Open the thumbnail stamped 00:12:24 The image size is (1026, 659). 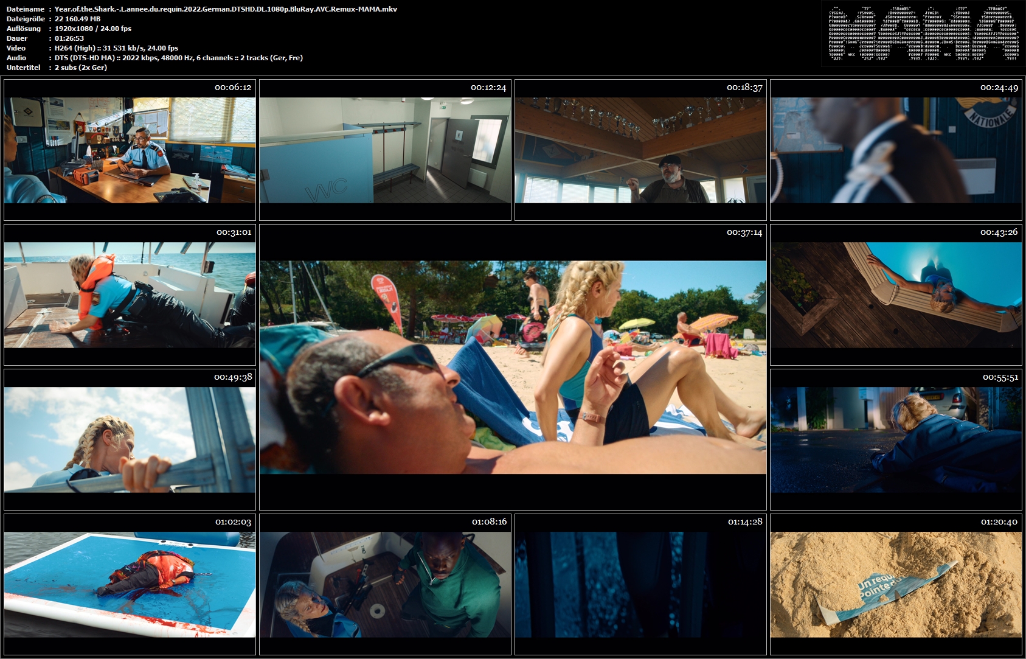(x=385, y=150)
